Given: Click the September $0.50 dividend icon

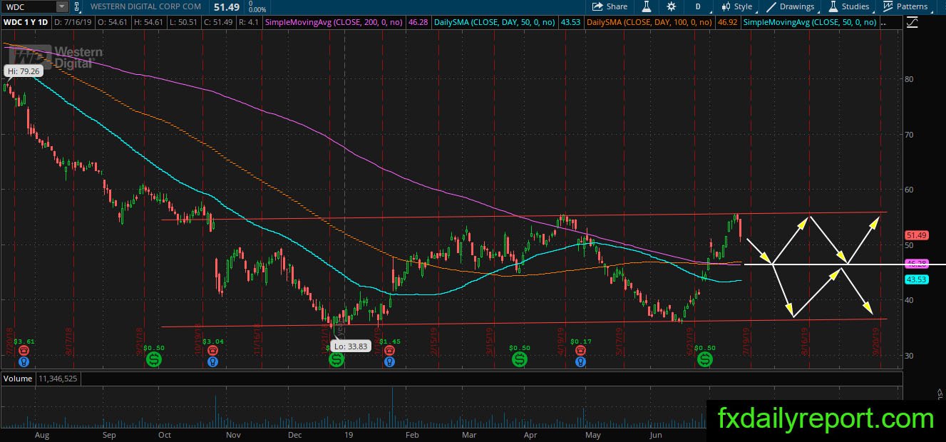Looking at the screenshot, I should coord(154,359).
